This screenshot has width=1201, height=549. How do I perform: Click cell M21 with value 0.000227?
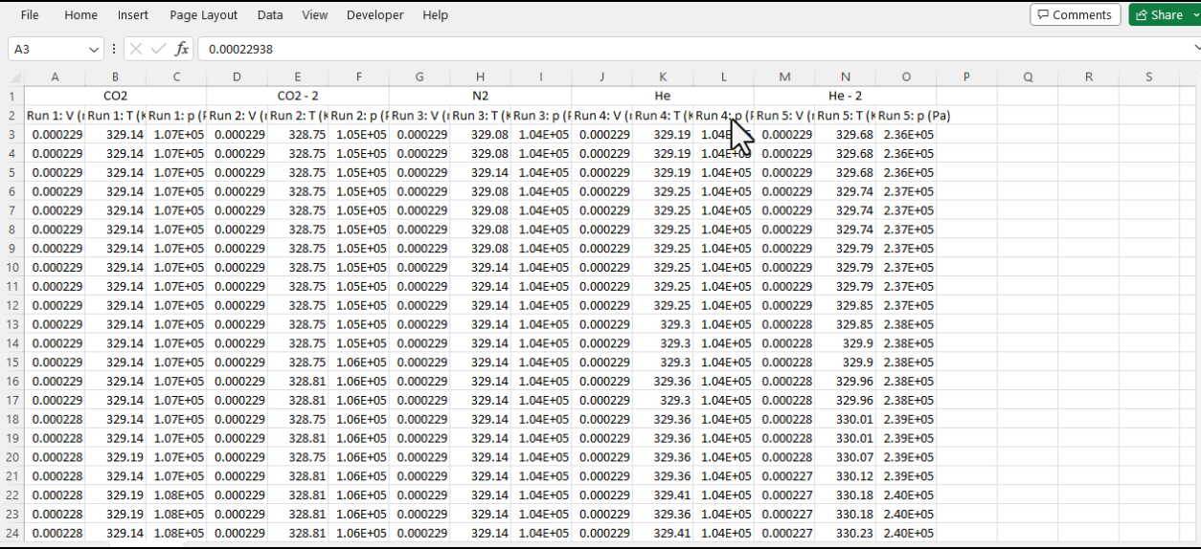[784, 475]
